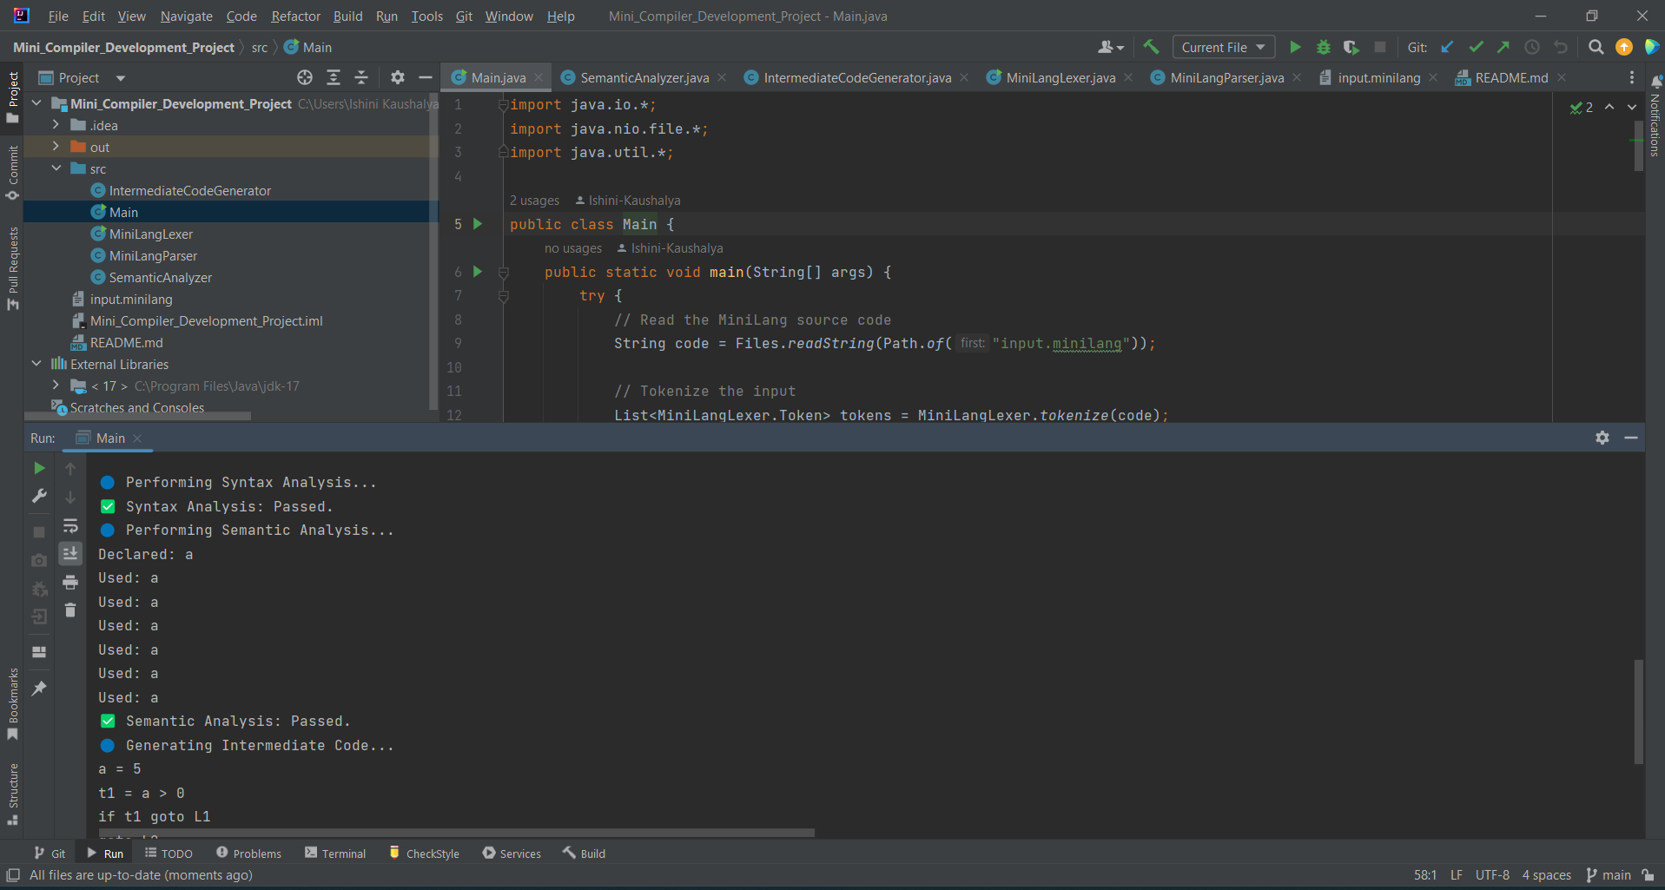Expand the out folder
The width and height of the screenshot is (1665, 890).
pyautogui.click(x=56, y=147)
